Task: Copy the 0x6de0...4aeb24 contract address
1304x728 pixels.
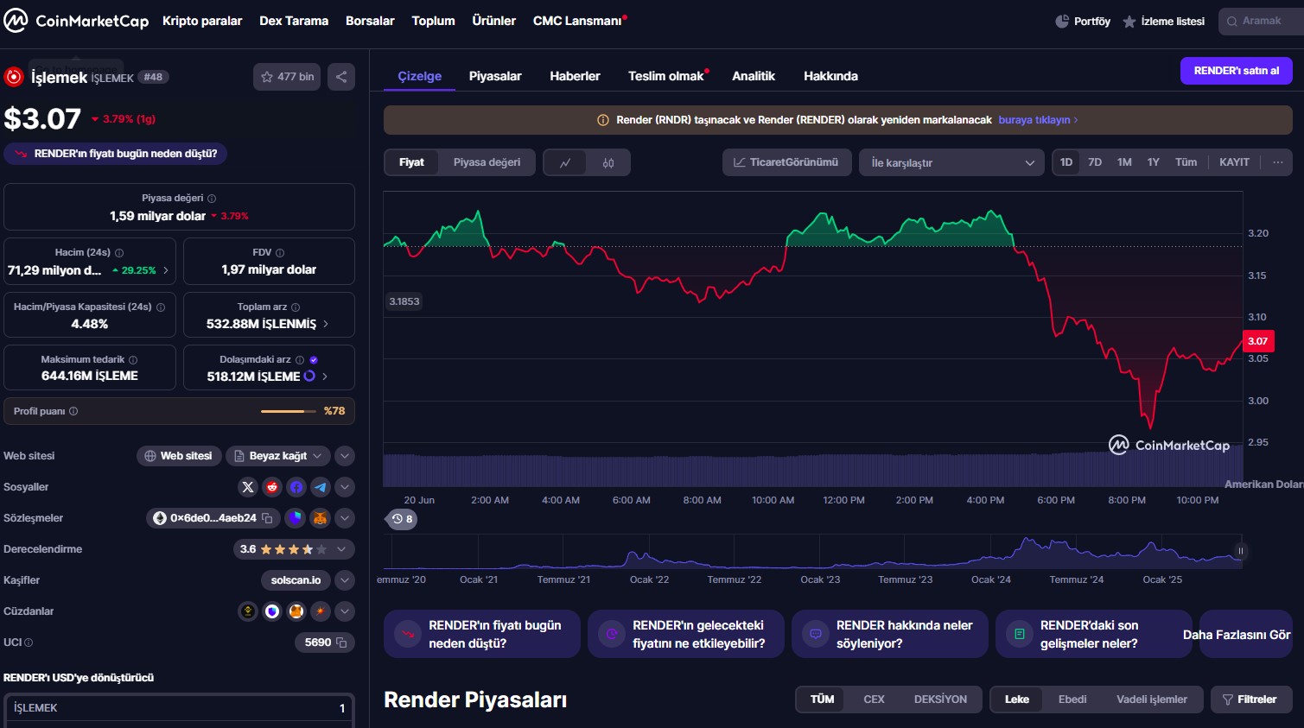Action: coord(268,518)
